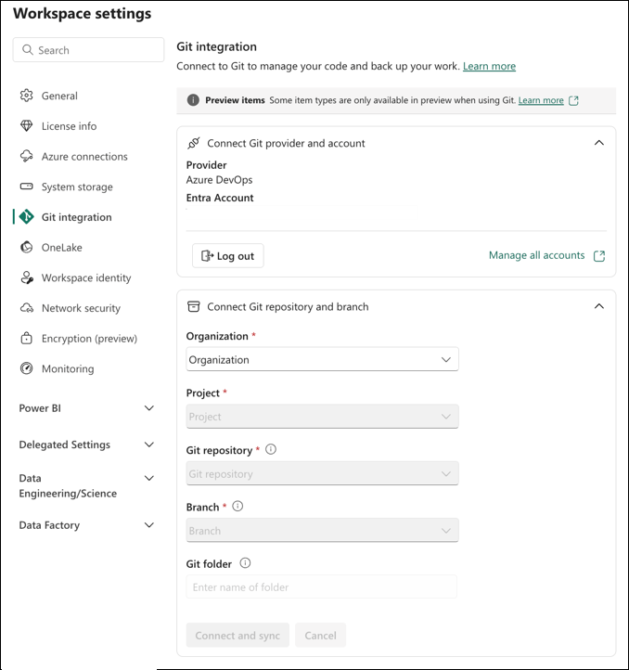Screen dimensions: 629x670
Task: Click the Cancel button
Action: 320,635
